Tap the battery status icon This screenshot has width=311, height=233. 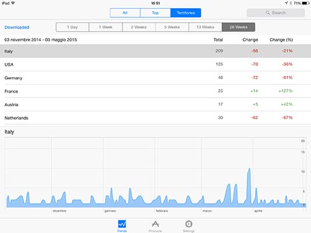pyautogui.click(x=306, y=3)
